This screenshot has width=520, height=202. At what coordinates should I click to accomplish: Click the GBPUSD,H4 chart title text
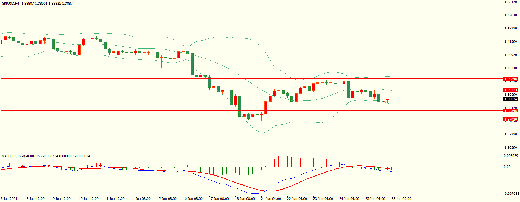(x=11, y=4)
